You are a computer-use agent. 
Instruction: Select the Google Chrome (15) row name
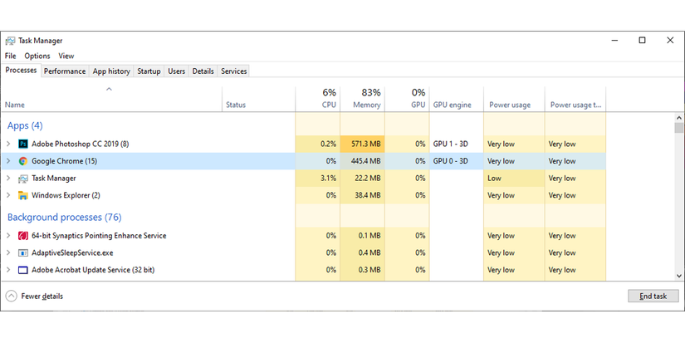pos(64,161)
